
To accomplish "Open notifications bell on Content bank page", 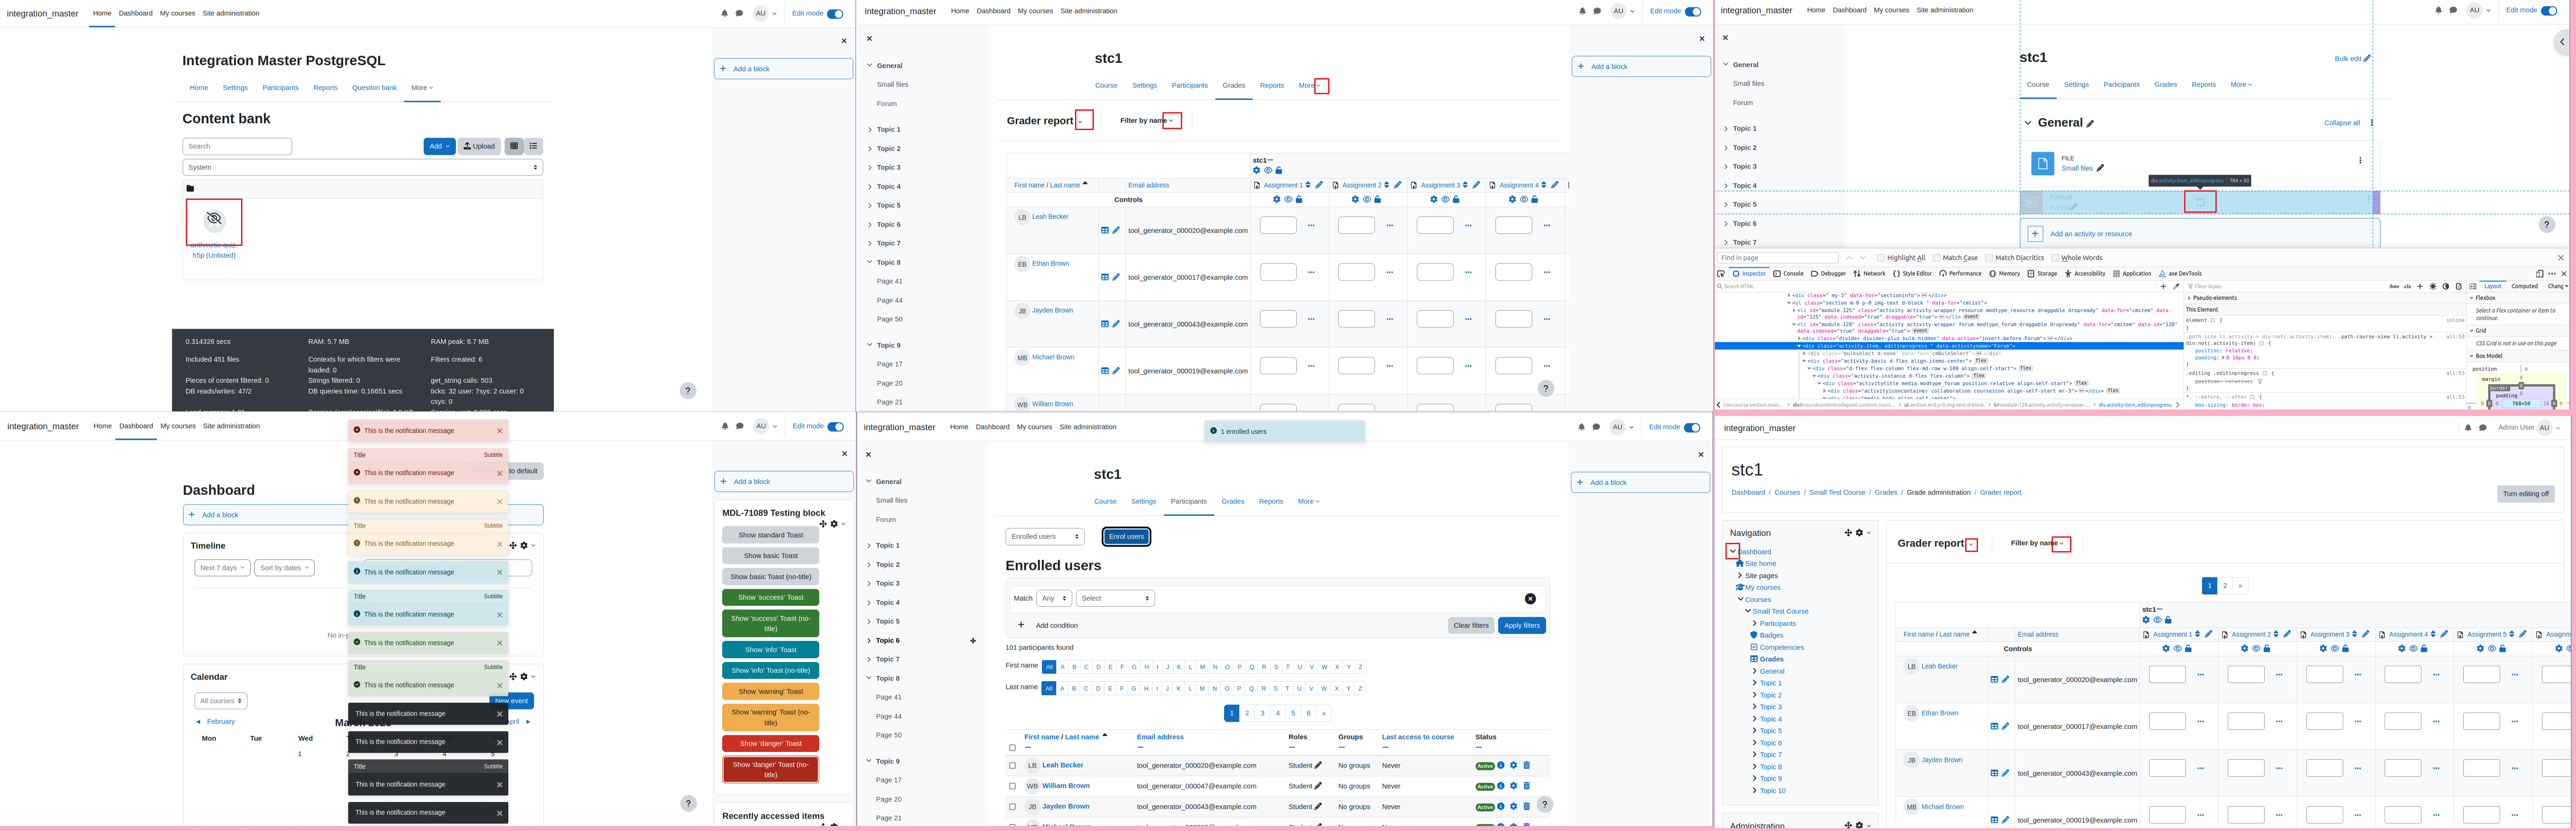I will pos(724,14).
